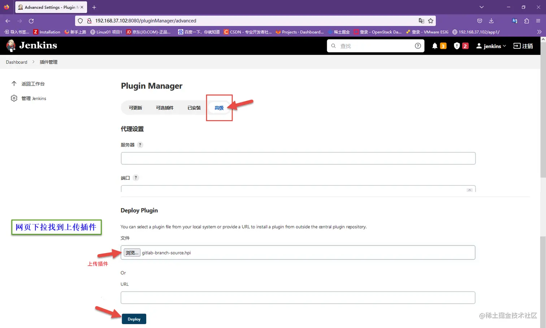Click the forward navigation arrow

click(x=19, y=21)
